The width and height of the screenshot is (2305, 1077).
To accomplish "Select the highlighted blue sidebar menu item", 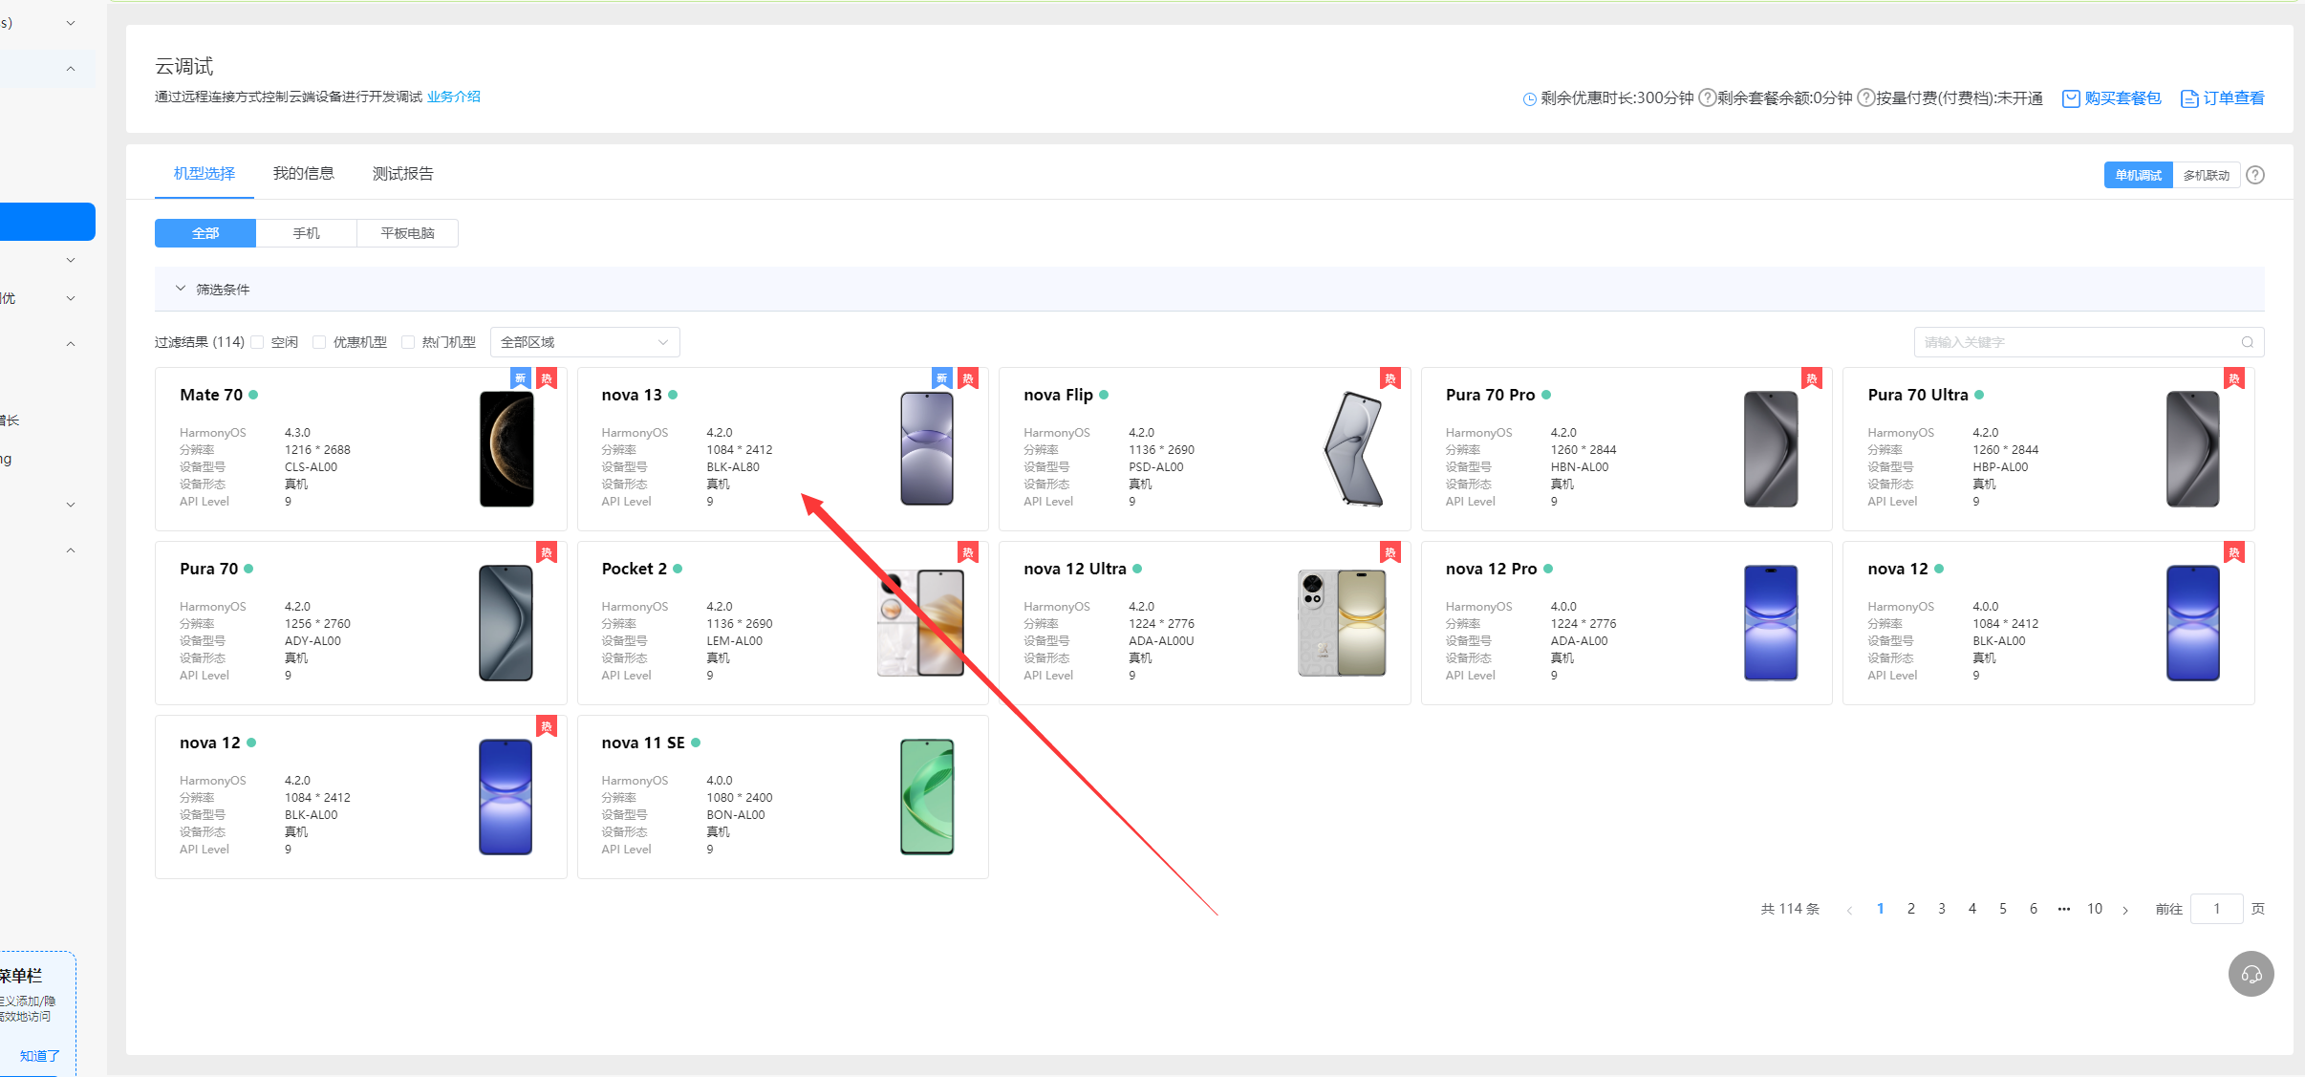I will click(48, 222).
